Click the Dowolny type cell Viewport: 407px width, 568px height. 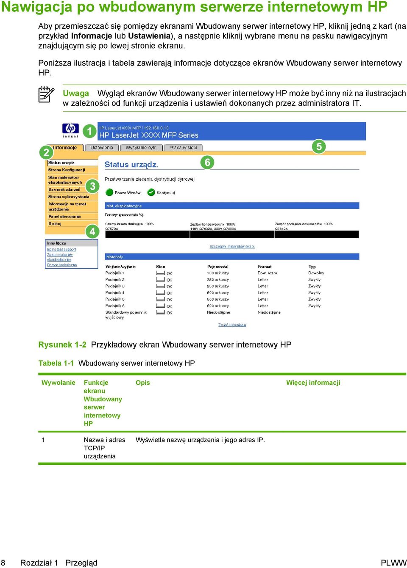(x=316, y=273)
